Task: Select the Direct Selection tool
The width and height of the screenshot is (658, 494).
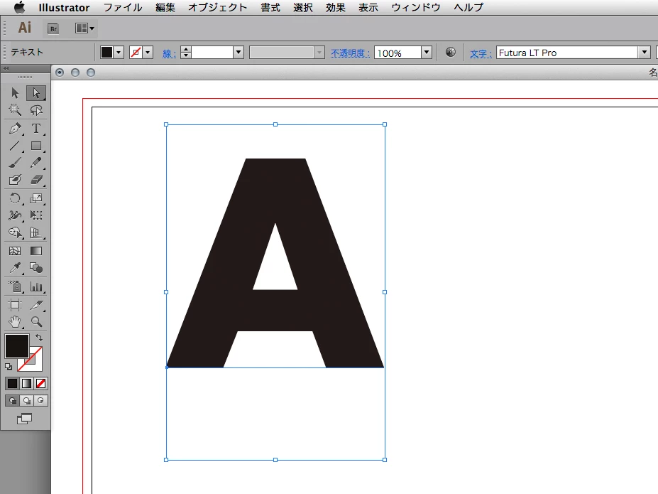Action: pyautogui.click(x=36, y=92)
